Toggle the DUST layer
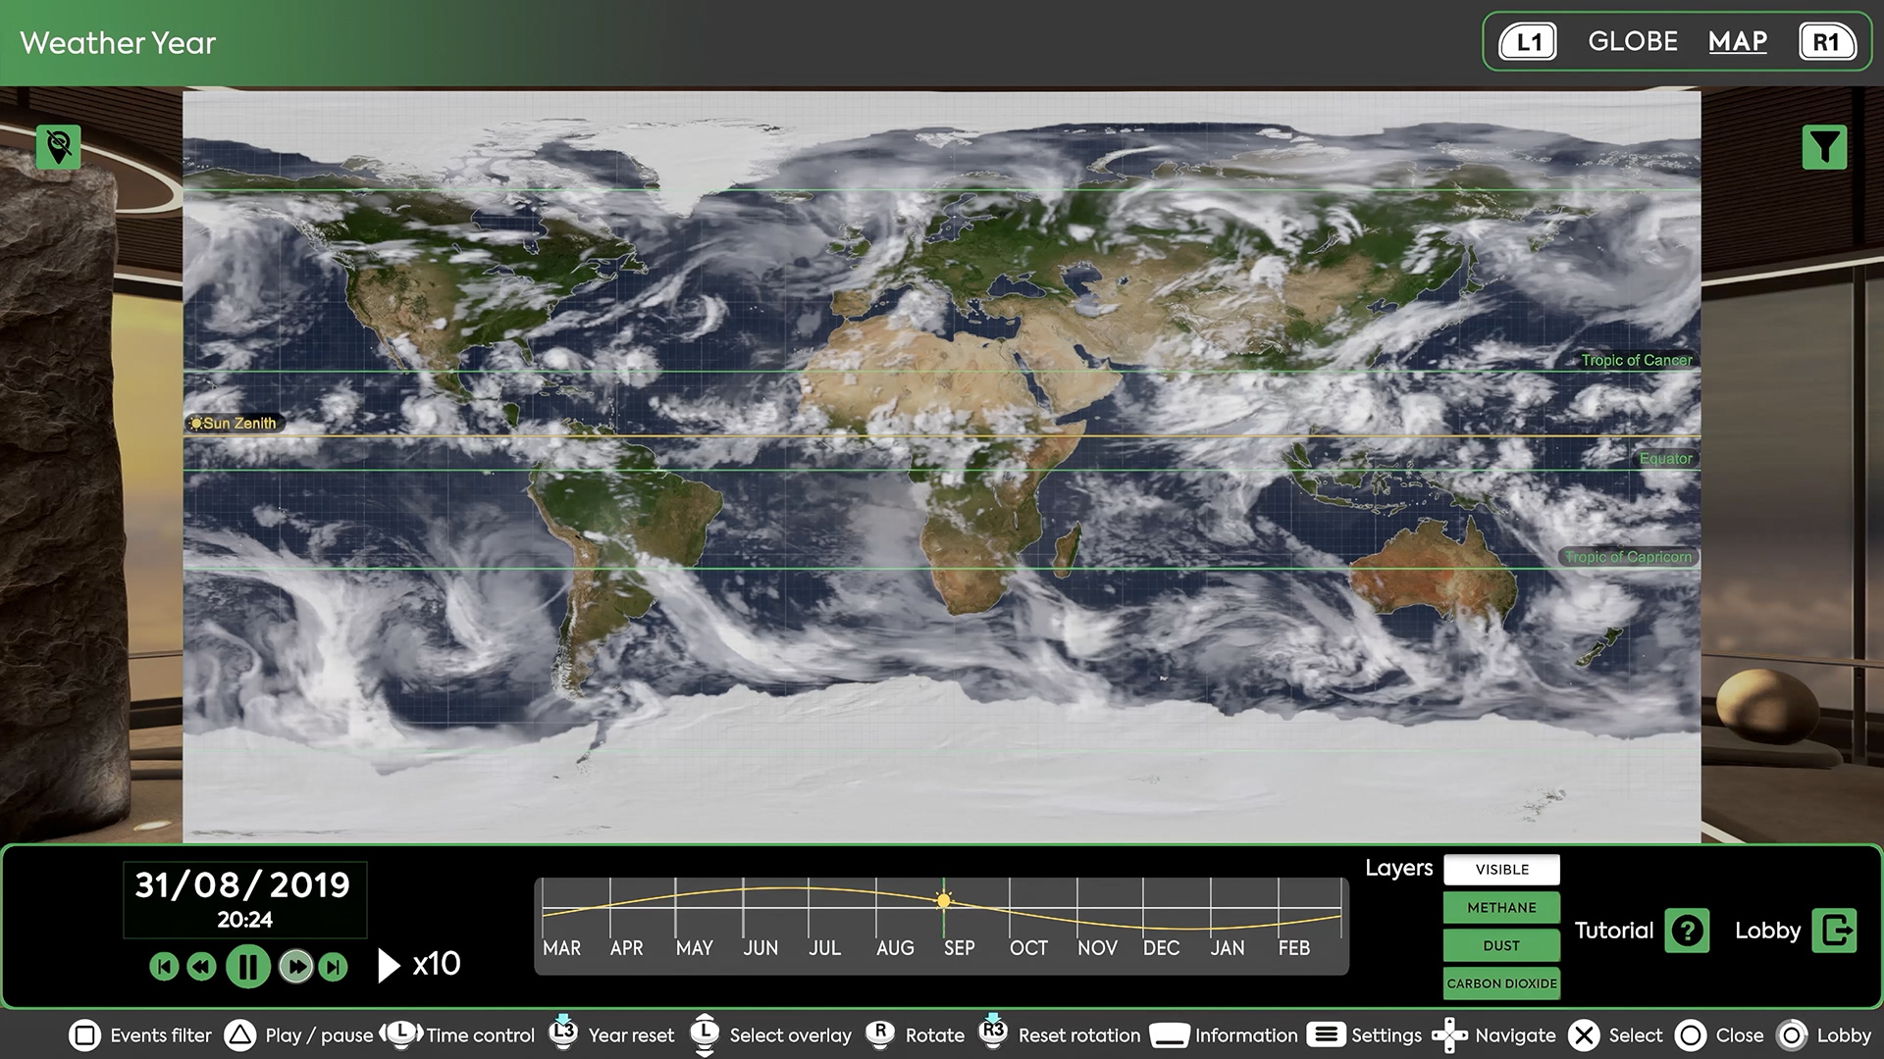The height and width of the screenshot is (1059, 1884). click(1501, 945)
